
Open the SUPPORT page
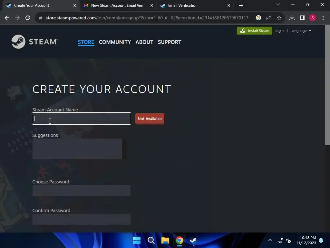pyautogui.click(x=170, y=42)
